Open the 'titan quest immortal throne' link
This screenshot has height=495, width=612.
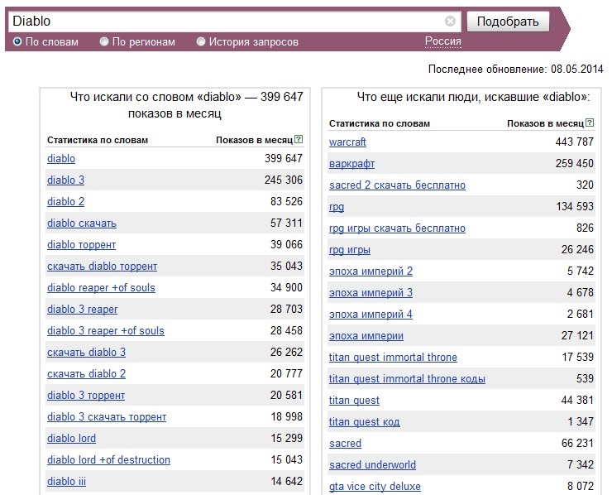[x=393, y=357]
